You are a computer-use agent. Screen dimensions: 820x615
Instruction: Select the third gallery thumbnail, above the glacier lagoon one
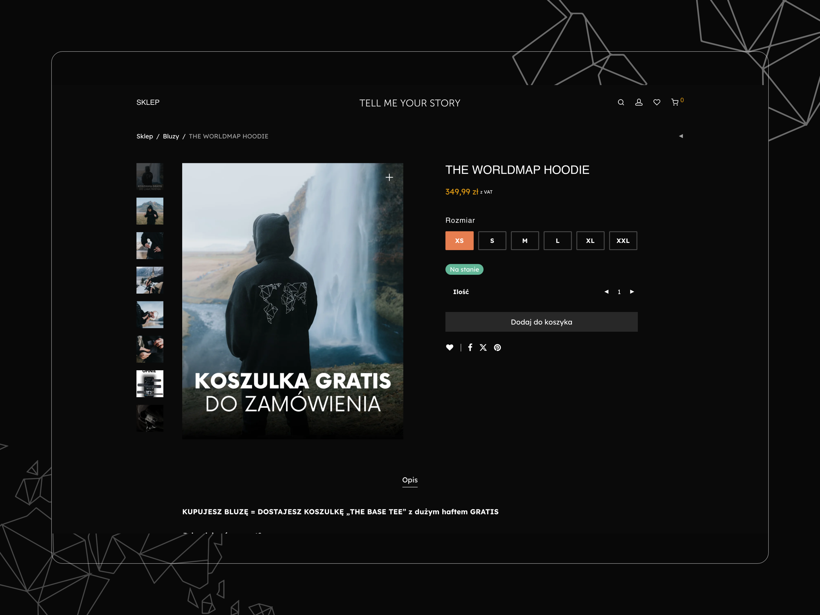[x=150, y=245]
